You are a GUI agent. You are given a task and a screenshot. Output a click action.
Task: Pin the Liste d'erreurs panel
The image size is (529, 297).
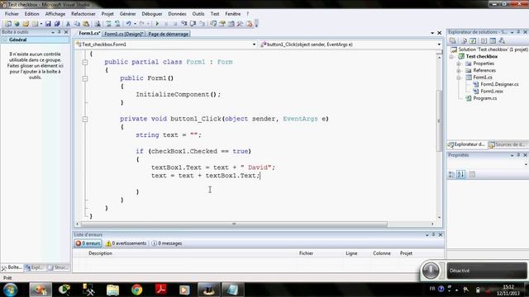pos(433,234)
